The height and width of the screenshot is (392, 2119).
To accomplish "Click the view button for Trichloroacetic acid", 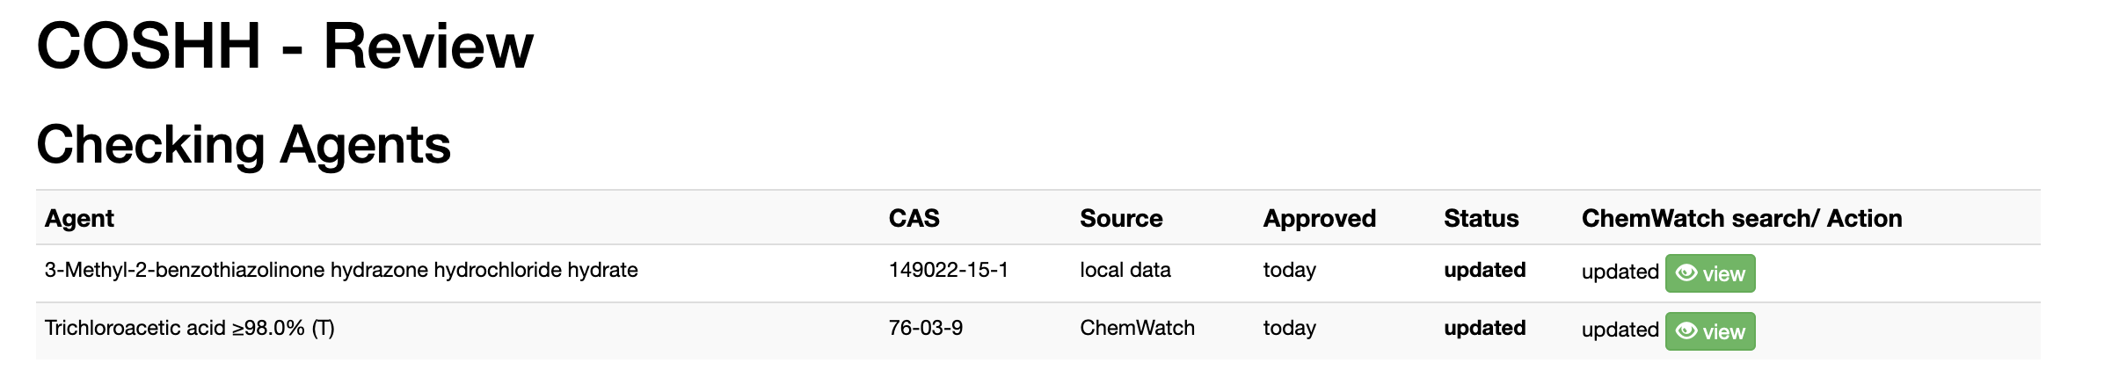I will (1709, 331).
